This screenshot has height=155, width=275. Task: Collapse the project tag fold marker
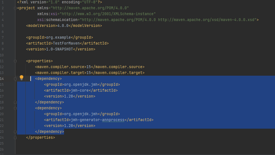pyautogui.click(x=15, y=8)
